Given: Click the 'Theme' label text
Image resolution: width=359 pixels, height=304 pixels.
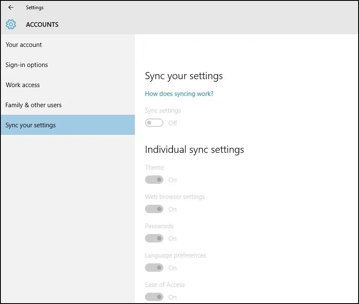Looking at the screenshot, I should pyautogui.click(x=154, y=167).
